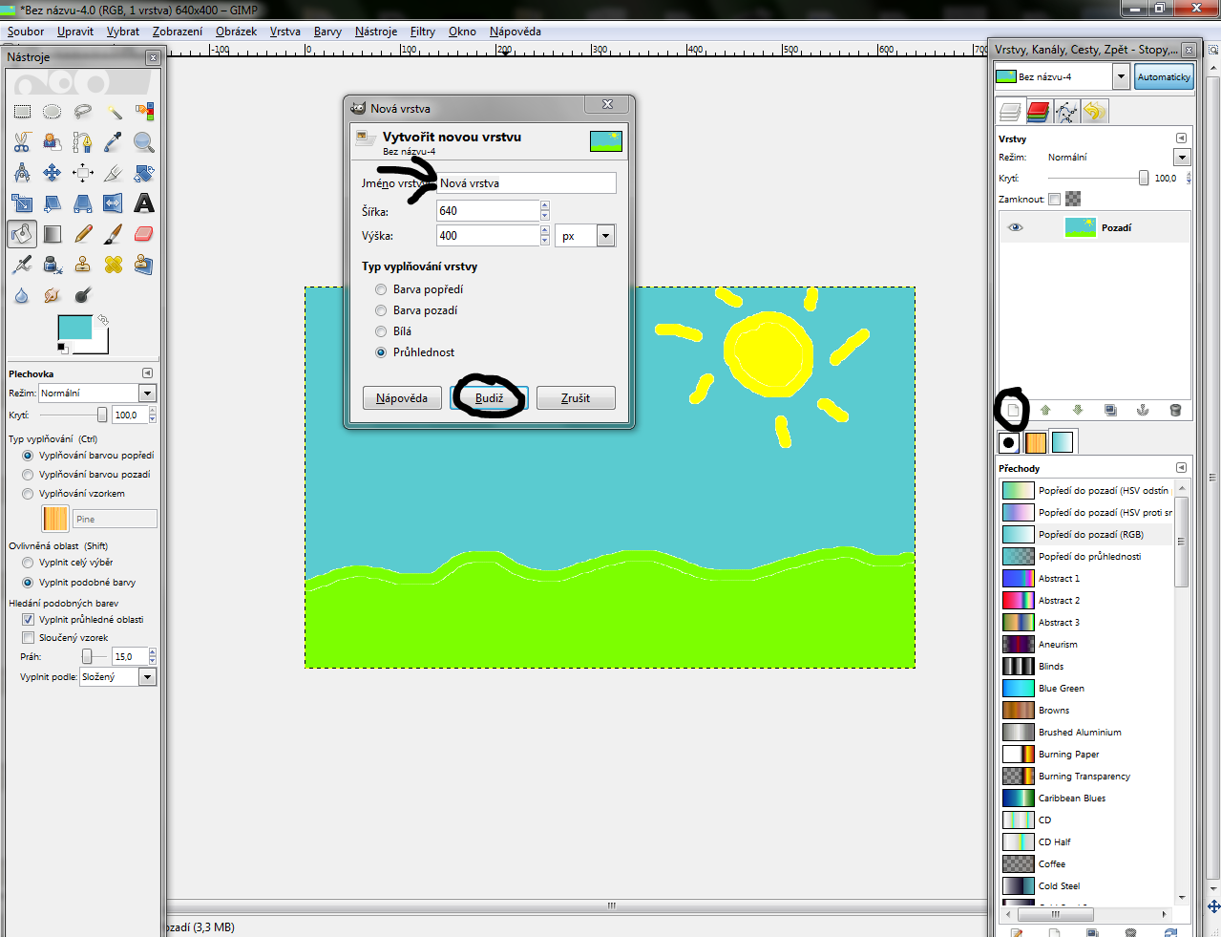Pick the Eraser tool
Screen dimensions: 1221x937
coord(144,234)
